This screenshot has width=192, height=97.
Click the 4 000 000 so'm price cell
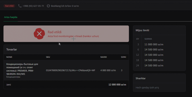click(x=108, y=70)
